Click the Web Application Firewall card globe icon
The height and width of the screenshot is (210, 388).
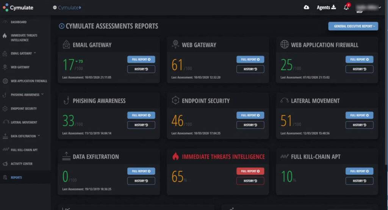[284, 44]
